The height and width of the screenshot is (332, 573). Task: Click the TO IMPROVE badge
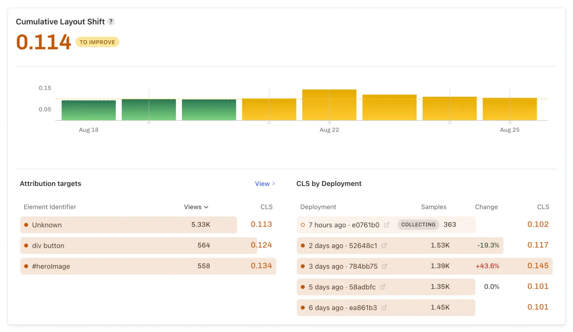[97, 42]
